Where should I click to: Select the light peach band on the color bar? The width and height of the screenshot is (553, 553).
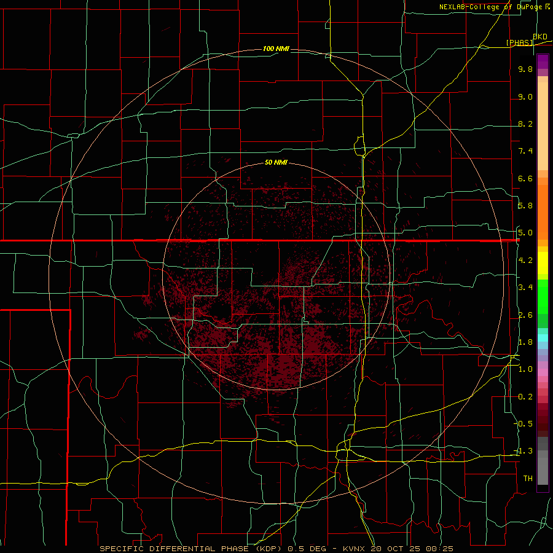click(543, 126)
